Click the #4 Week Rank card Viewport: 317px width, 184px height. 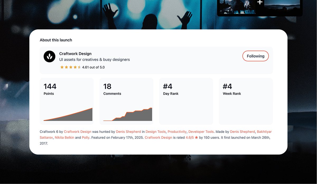click(246, 101)
